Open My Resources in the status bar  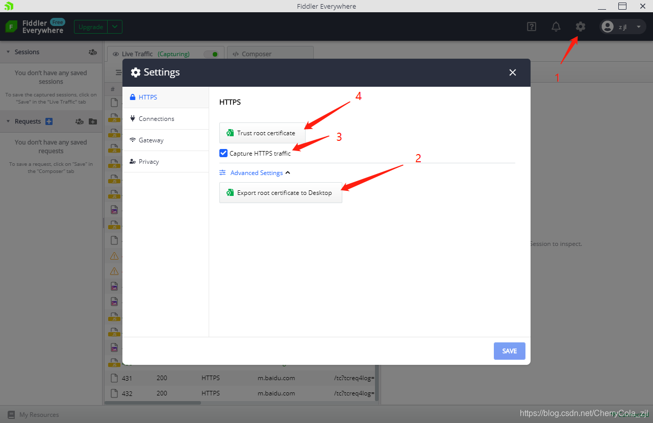coord(34,415)
